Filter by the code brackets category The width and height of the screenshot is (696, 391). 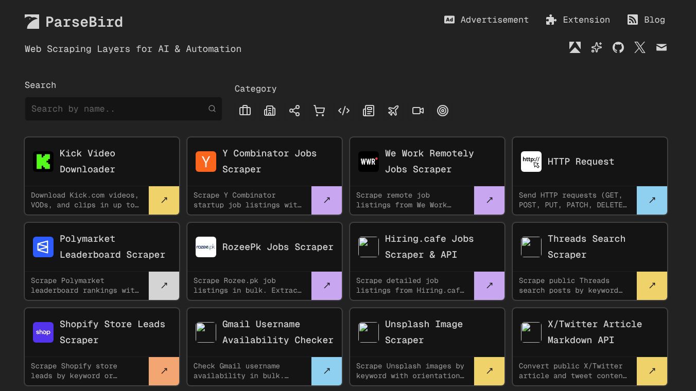click(x=344, y=111)
